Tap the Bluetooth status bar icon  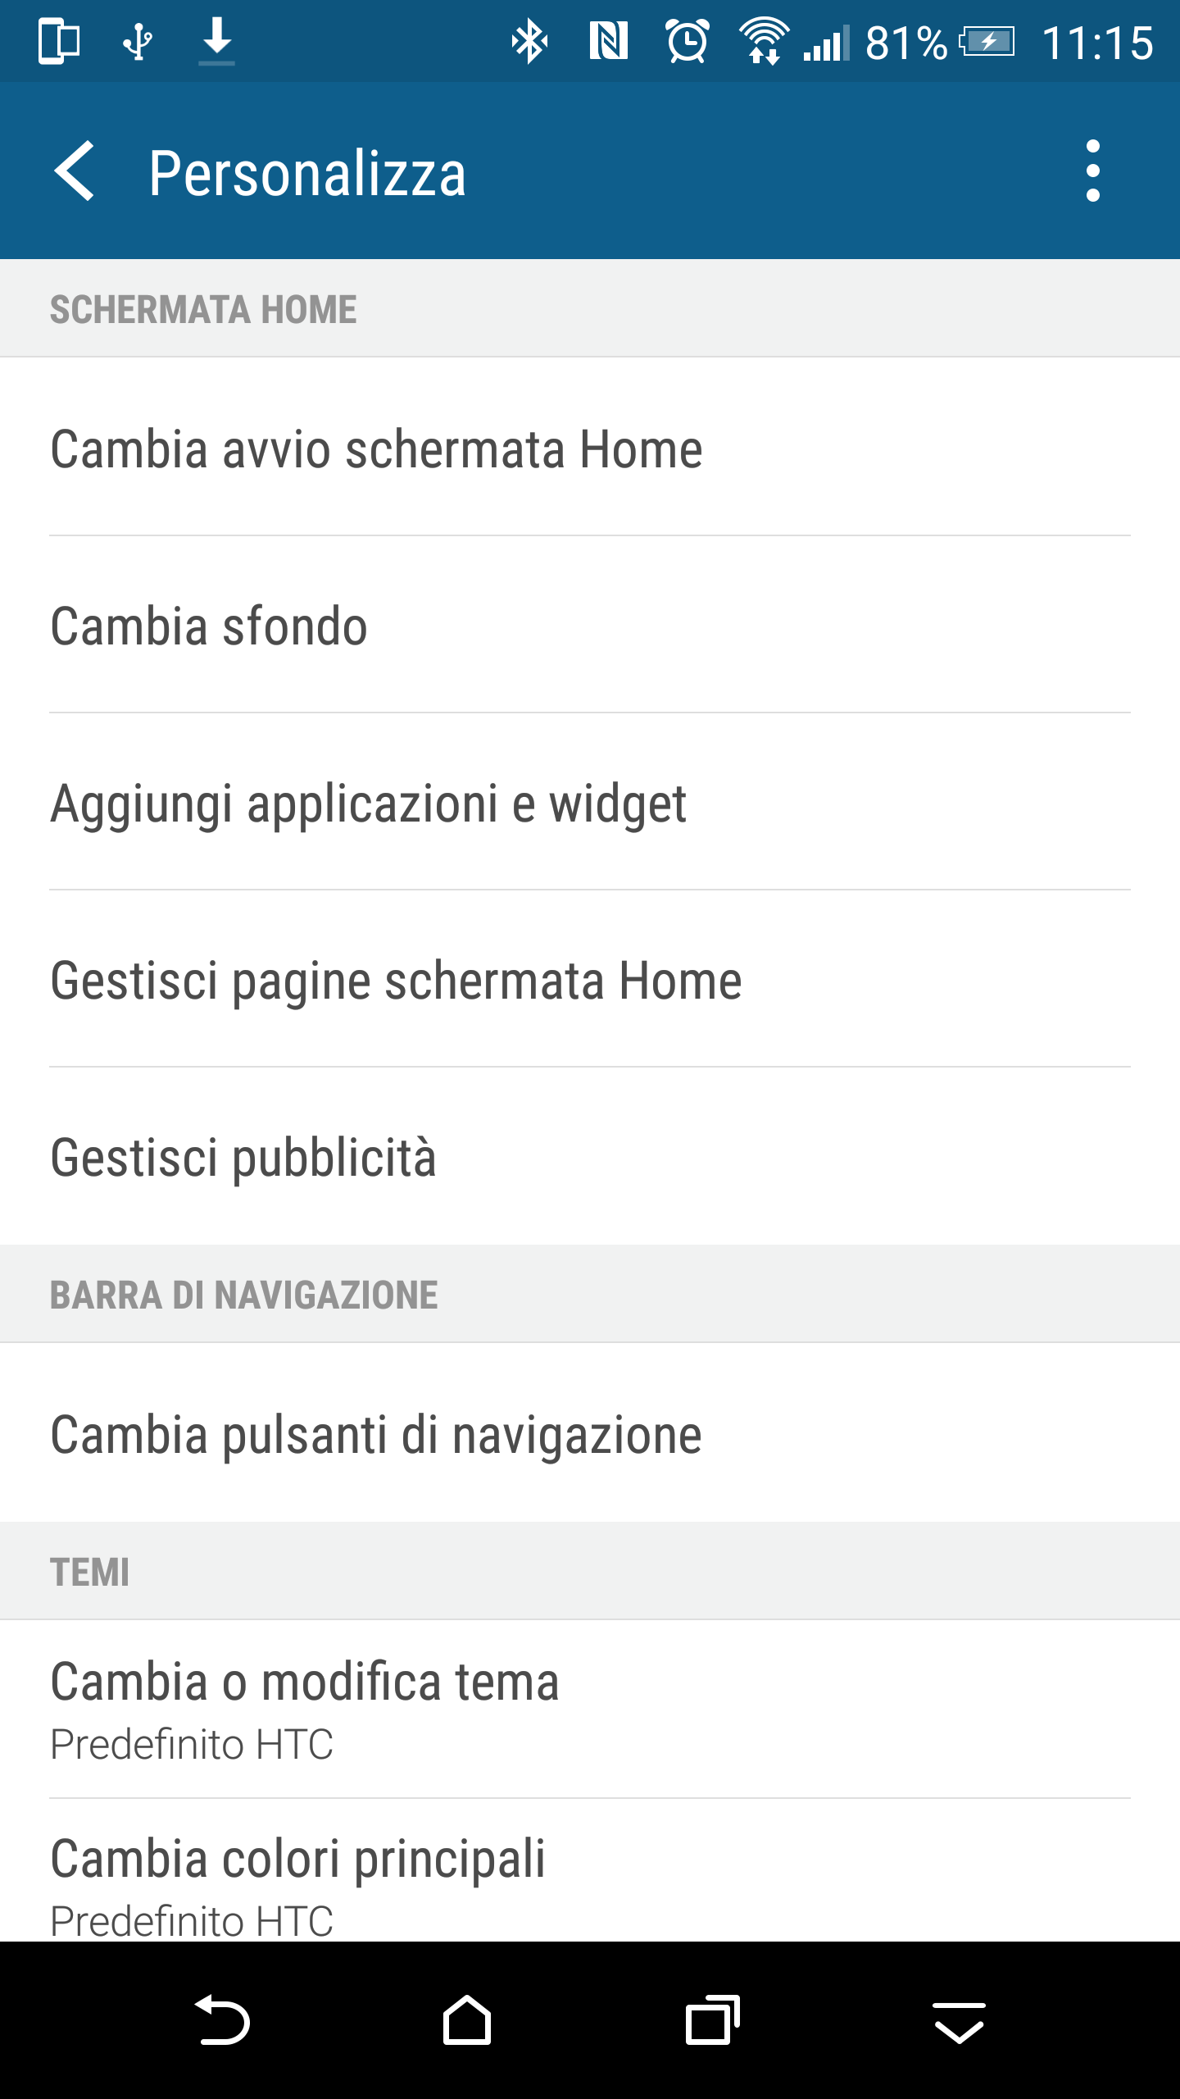click(529, 41)
